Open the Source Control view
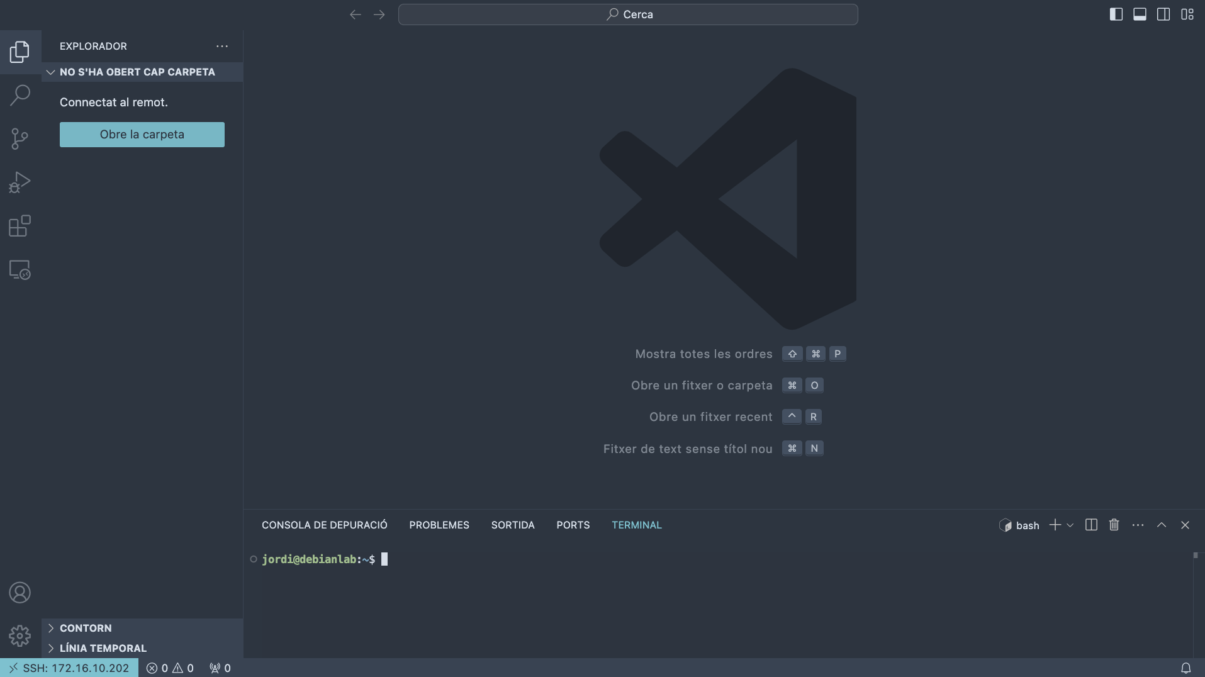The width and height of the screenshot is (1205, 677). click(x=20, y=139)
